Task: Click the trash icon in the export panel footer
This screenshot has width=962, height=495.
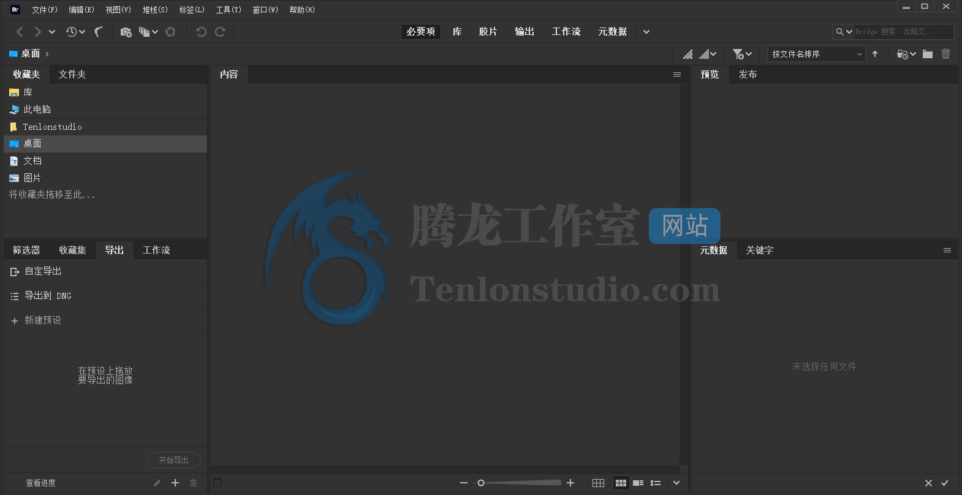Action: (x=194, y=483)
